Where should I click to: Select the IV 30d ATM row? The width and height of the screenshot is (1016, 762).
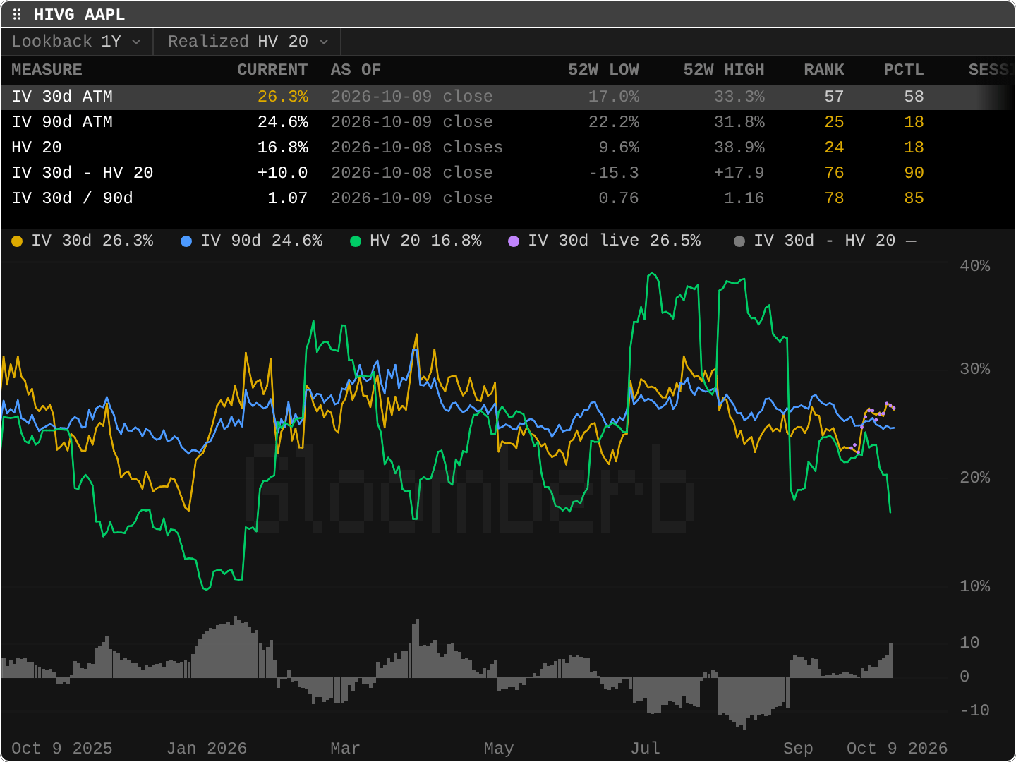click(x=508, y=97)
